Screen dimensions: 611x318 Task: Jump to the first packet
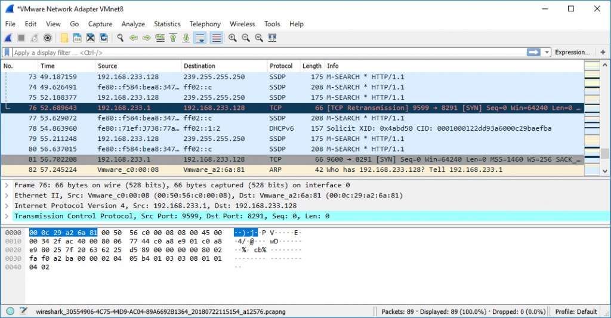click(173, 38)
